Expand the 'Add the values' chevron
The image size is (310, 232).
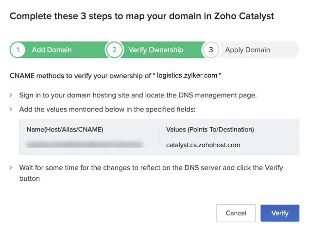coord(11,109)
